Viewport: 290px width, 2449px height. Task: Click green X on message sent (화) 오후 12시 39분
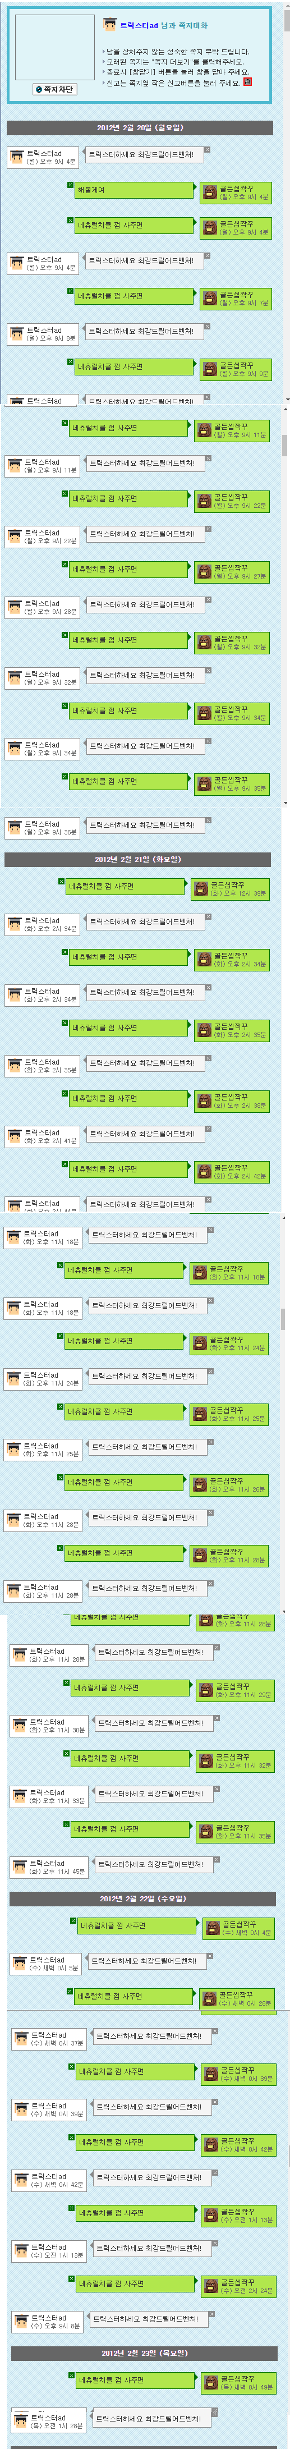point(62,881)
